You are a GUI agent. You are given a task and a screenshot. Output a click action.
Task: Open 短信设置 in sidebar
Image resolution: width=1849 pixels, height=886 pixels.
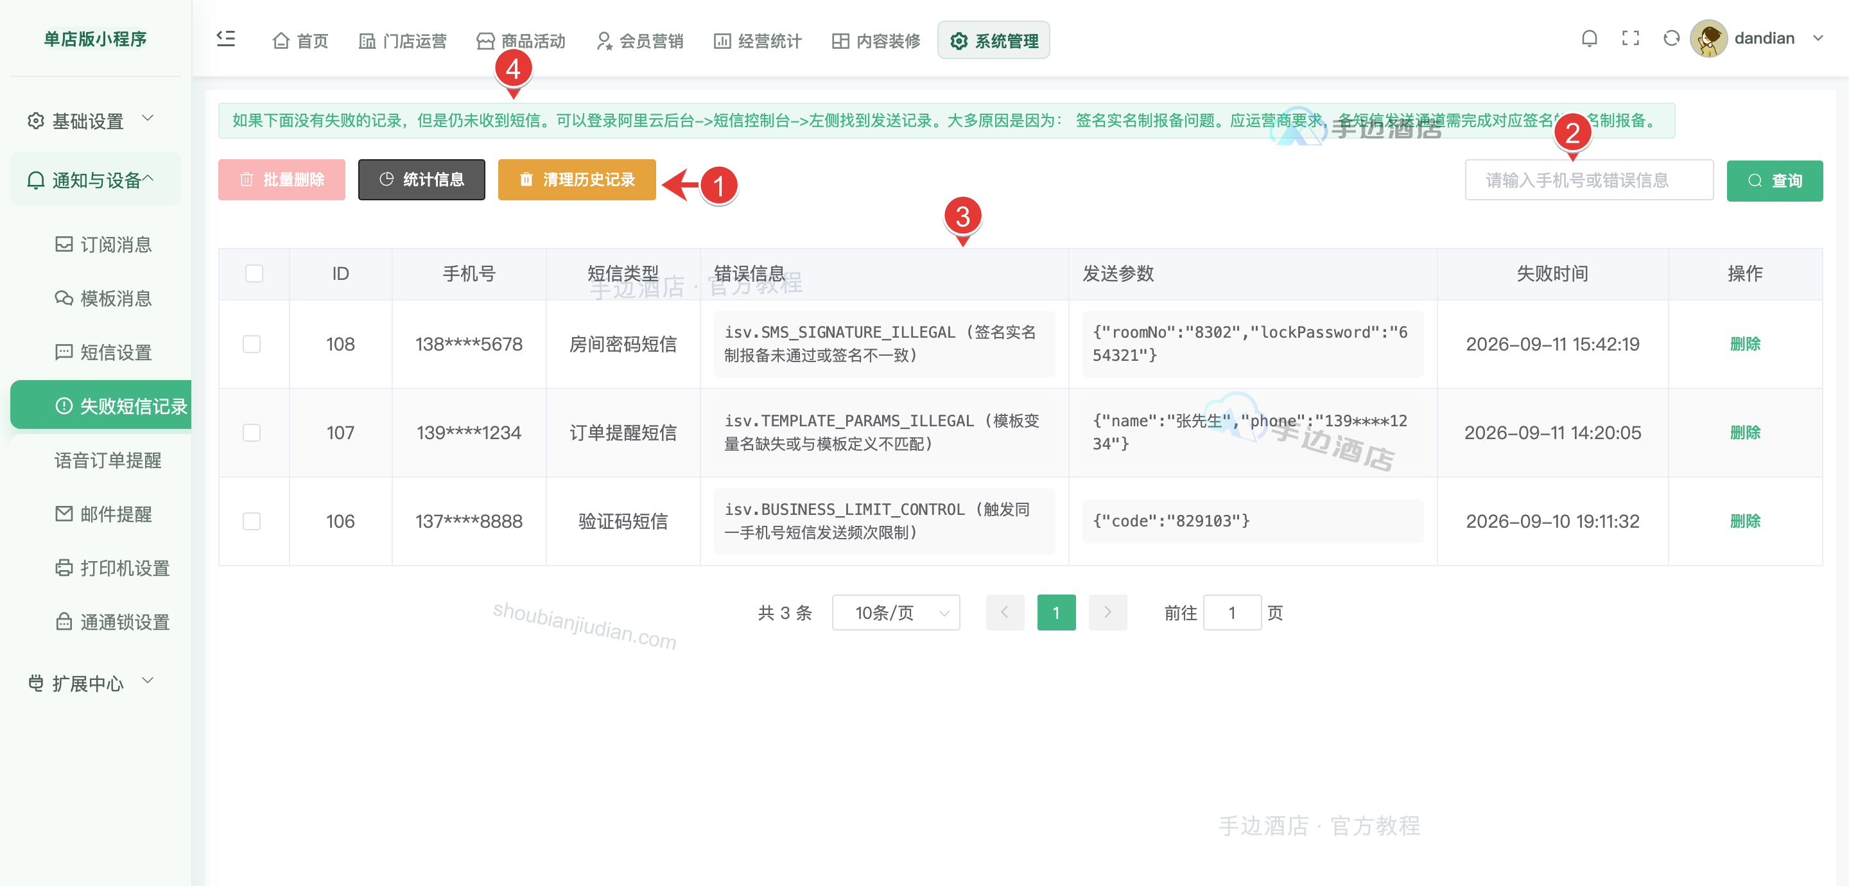click(x=103, y=352)
